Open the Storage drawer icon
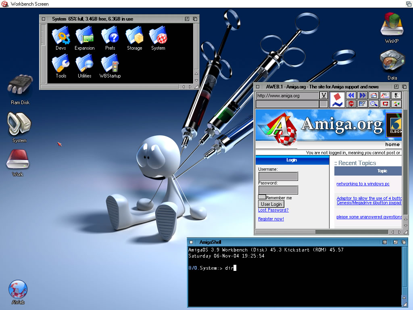 [x=135, y=38]
